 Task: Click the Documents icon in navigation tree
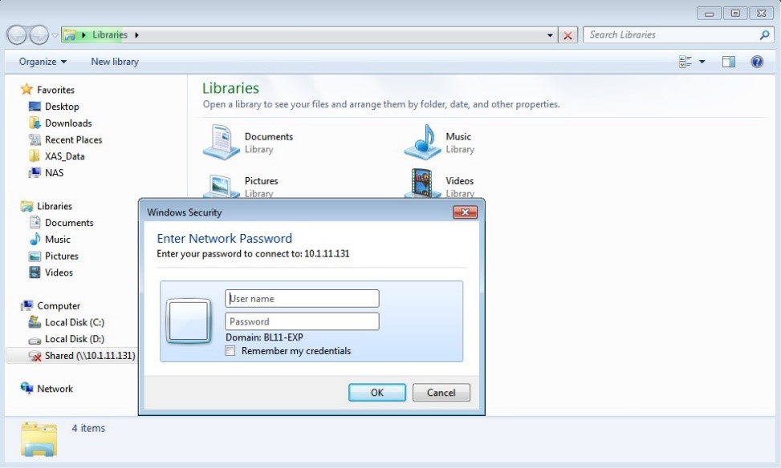(35, 222)
